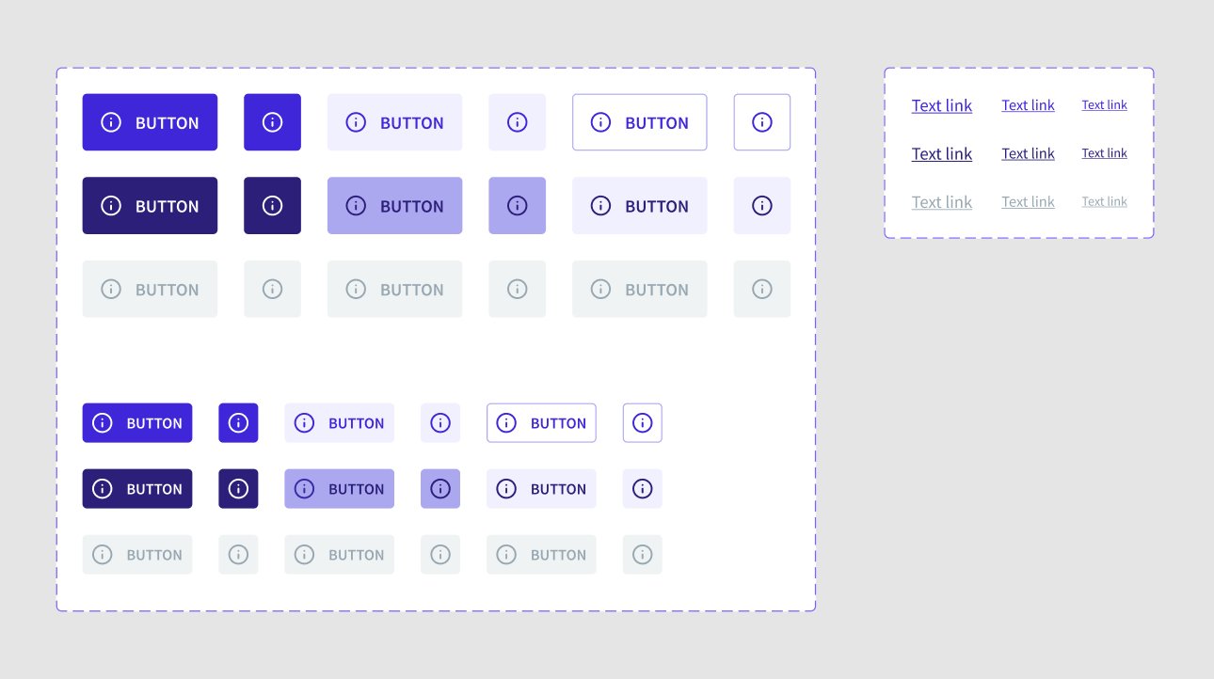Click a grayed-out disabled info icon button
This screenshot has width=1214, height=679.
click(x=272, y=289)
